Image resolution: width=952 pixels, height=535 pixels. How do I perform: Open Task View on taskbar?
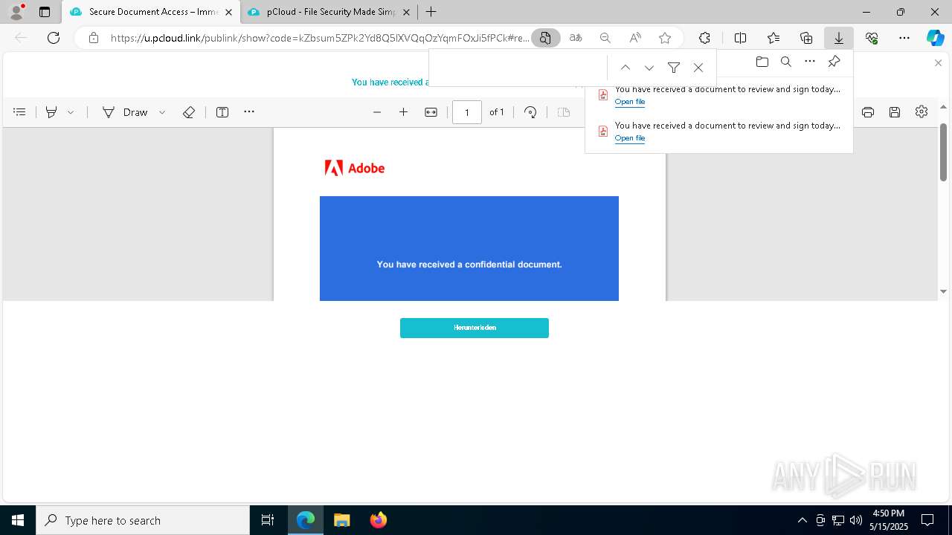point(268,520)
